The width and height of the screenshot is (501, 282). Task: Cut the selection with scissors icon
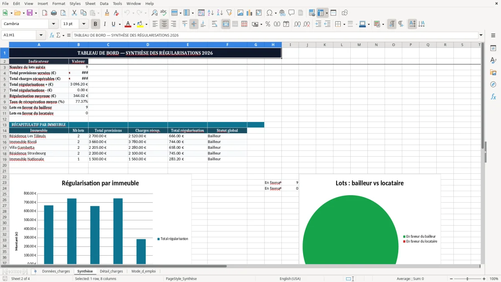[x=74, y=13]
